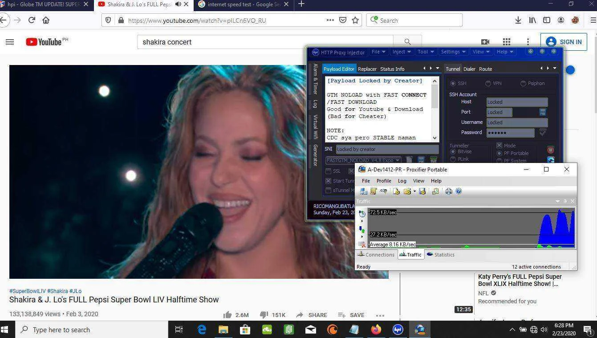Click down arrow button in Injector title bar
This screenshot has width=597, height=338.
[531, 52]
